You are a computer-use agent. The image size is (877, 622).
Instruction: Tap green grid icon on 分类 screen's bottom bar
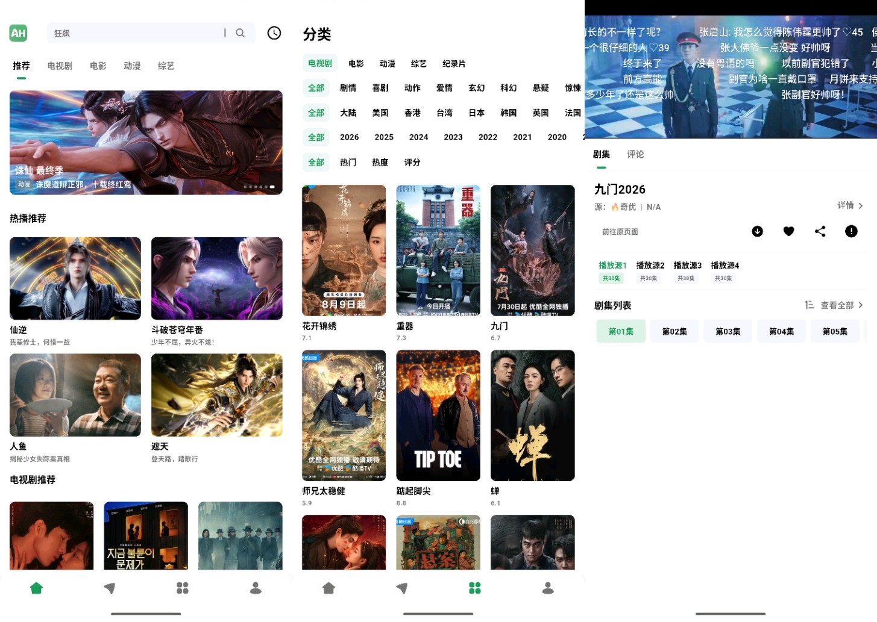click(x=475, y=588)
